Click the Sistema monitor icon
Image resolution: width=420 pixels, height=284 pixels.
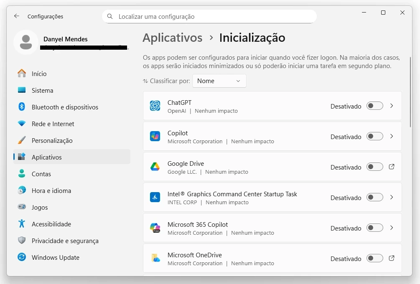click(x=22, y=90)
